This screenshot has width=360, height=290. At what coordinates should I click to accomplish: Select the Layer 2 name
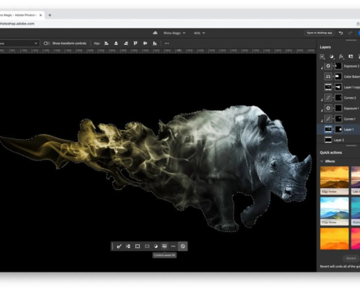pyautogui.click(x=339, y=140)
